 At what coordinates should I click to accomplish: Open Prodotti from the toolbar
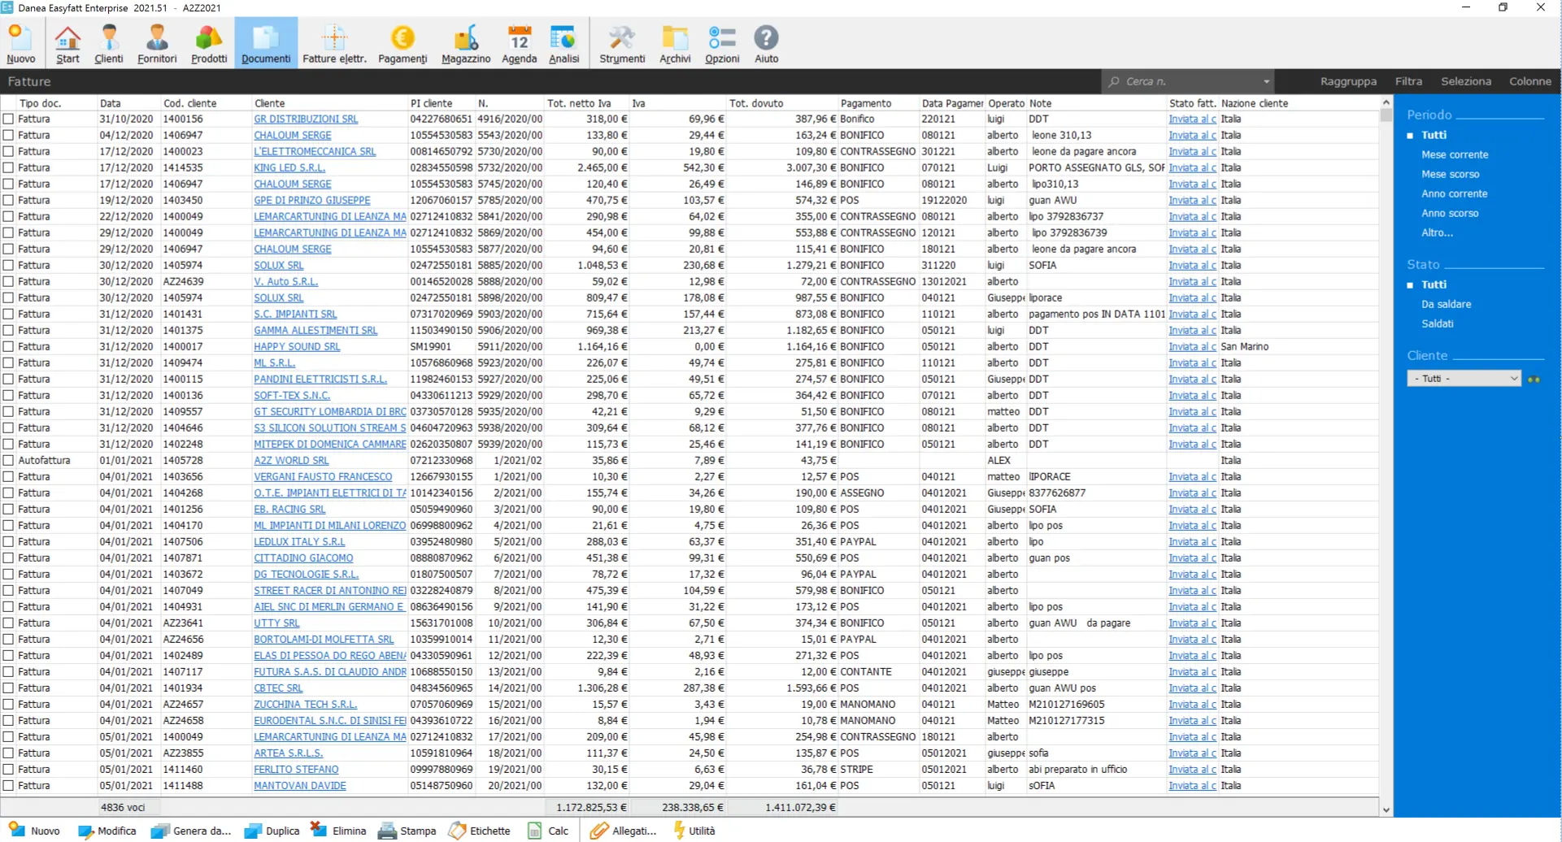coord(209,44)
